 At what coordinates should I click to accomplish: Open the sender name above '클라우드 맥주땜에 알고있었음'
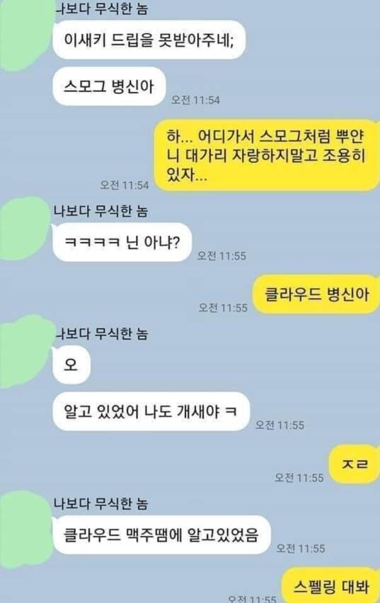click(100, 503)
